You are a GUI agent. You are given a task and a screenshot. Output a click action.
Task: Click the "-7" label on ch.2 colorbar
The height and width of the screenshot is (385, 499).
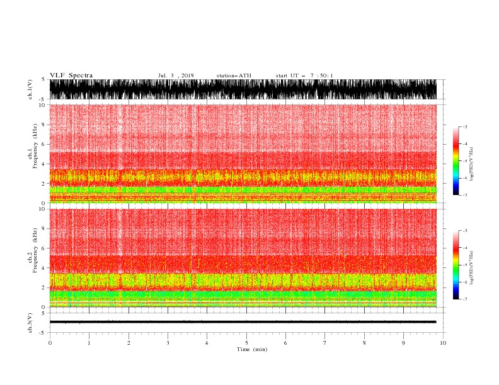[464, 299]
